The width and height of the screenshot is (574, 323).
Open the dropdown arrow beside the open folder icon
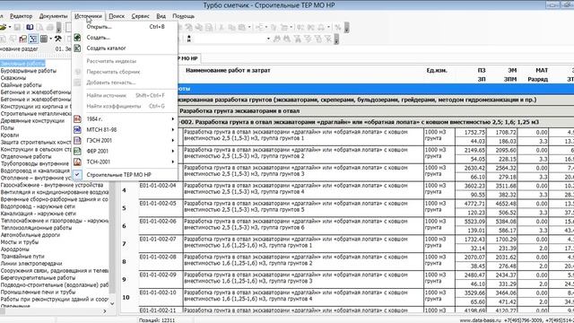click(x=10, y=27)
